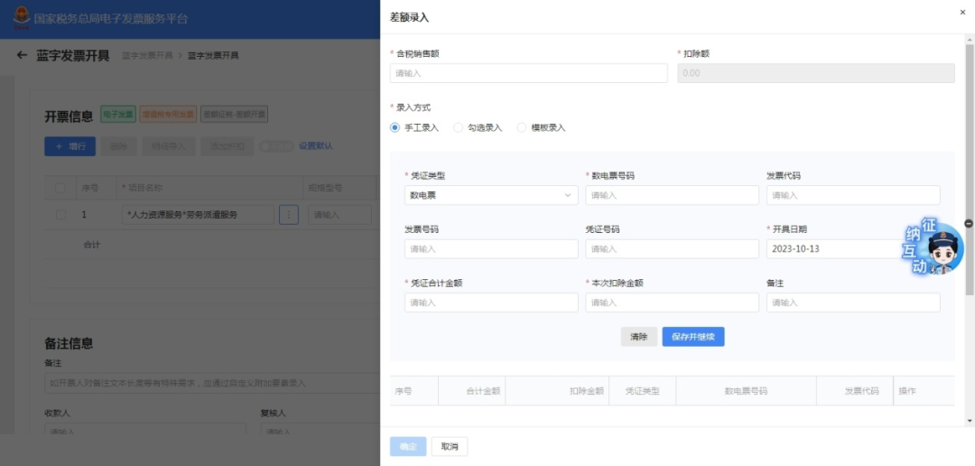Click the plus 增行 button
Screen dimensions: 975x466
click(70, 145)
